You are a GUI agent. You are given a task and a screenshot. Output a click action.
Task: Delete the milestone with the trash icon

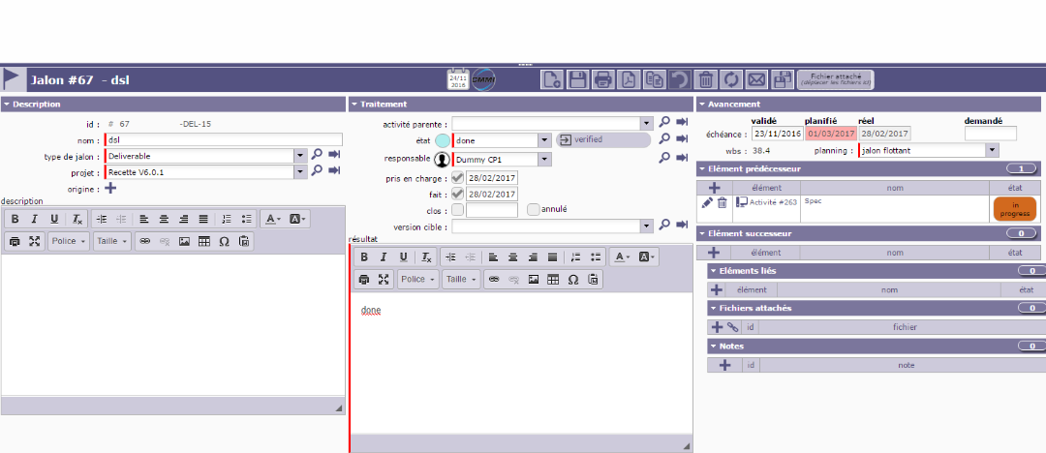[x=706, y=79]
